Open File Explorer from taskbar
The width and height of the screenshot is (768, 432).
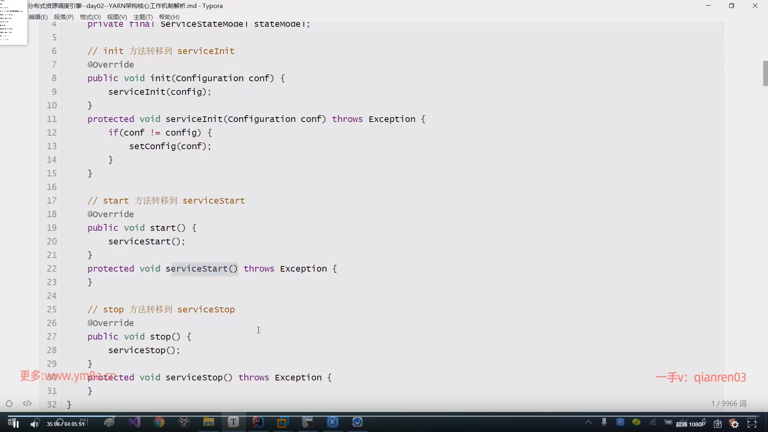(x=208, y=422)
